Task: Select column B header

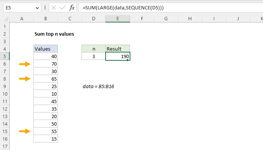Action: coord(45,19)
